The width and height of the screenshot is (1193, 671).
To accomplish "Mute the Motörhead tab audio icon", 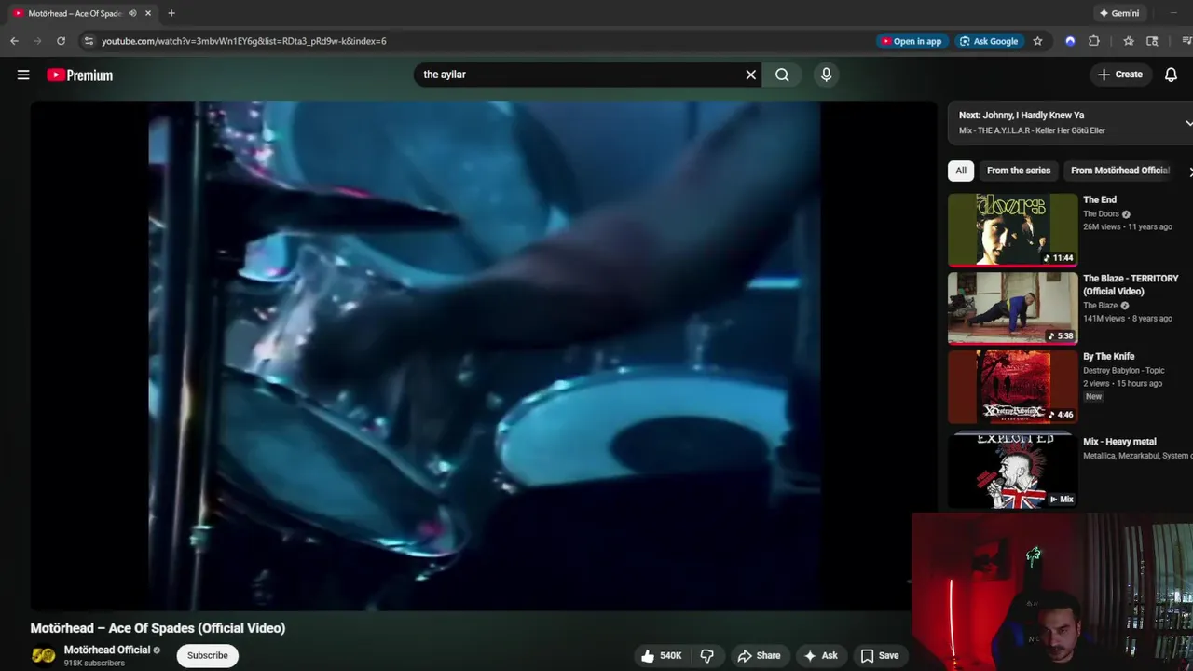I will (132, 13).
